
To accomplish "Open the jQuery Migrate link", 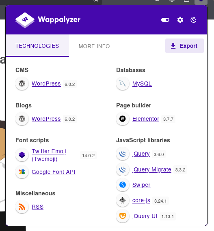I will (152, 169).
